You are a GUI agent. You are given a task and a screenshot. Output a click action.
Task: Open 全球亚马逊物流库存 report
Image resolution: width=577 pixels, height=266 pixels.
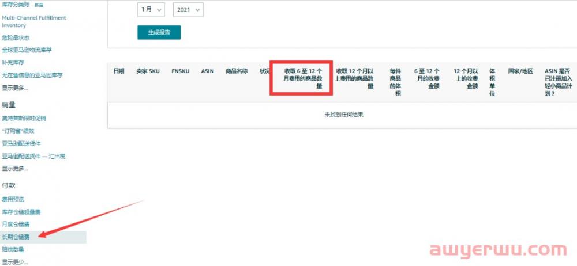point(27,50)
